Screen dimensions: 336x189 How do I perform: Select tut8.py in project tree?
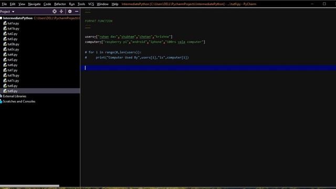click(x=13, y=86)
